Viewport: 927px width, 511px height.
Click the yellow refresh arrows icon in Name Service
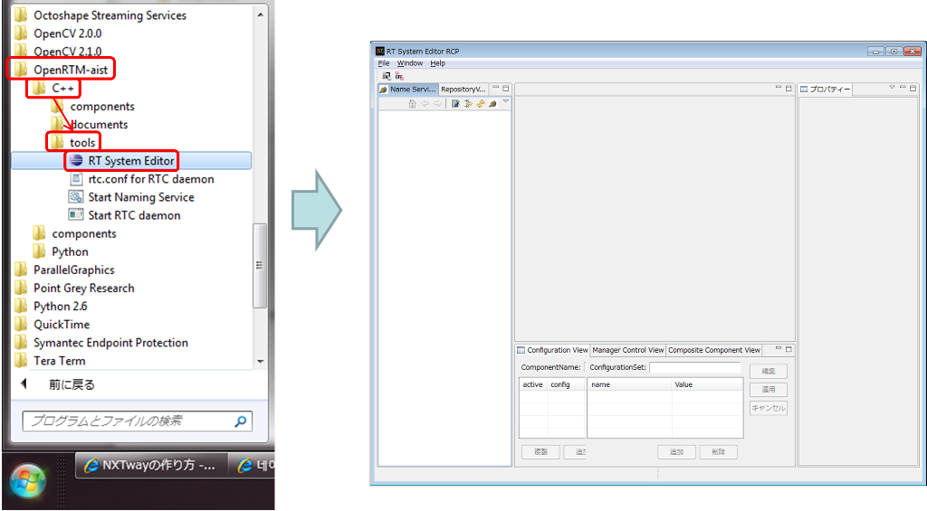(481, 103)
